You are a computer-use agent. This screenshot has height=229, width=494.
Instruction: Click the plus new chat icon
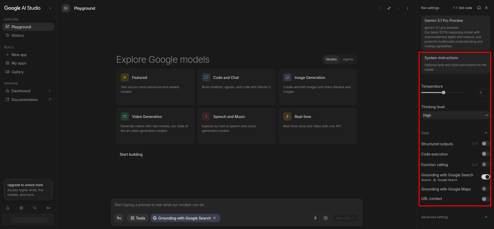398,8
